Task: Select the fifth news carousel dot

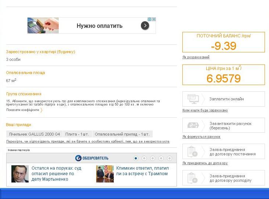Action: click(169, 158)
